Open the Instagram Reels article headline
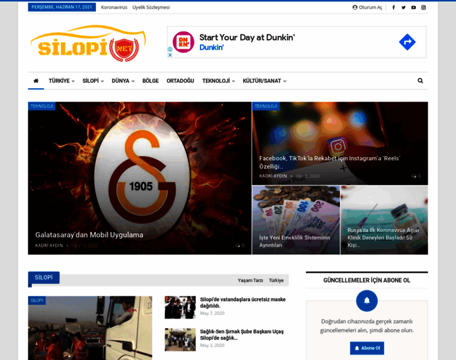The height and width of the screenshot is (360, 456). (x=330, y=162)
